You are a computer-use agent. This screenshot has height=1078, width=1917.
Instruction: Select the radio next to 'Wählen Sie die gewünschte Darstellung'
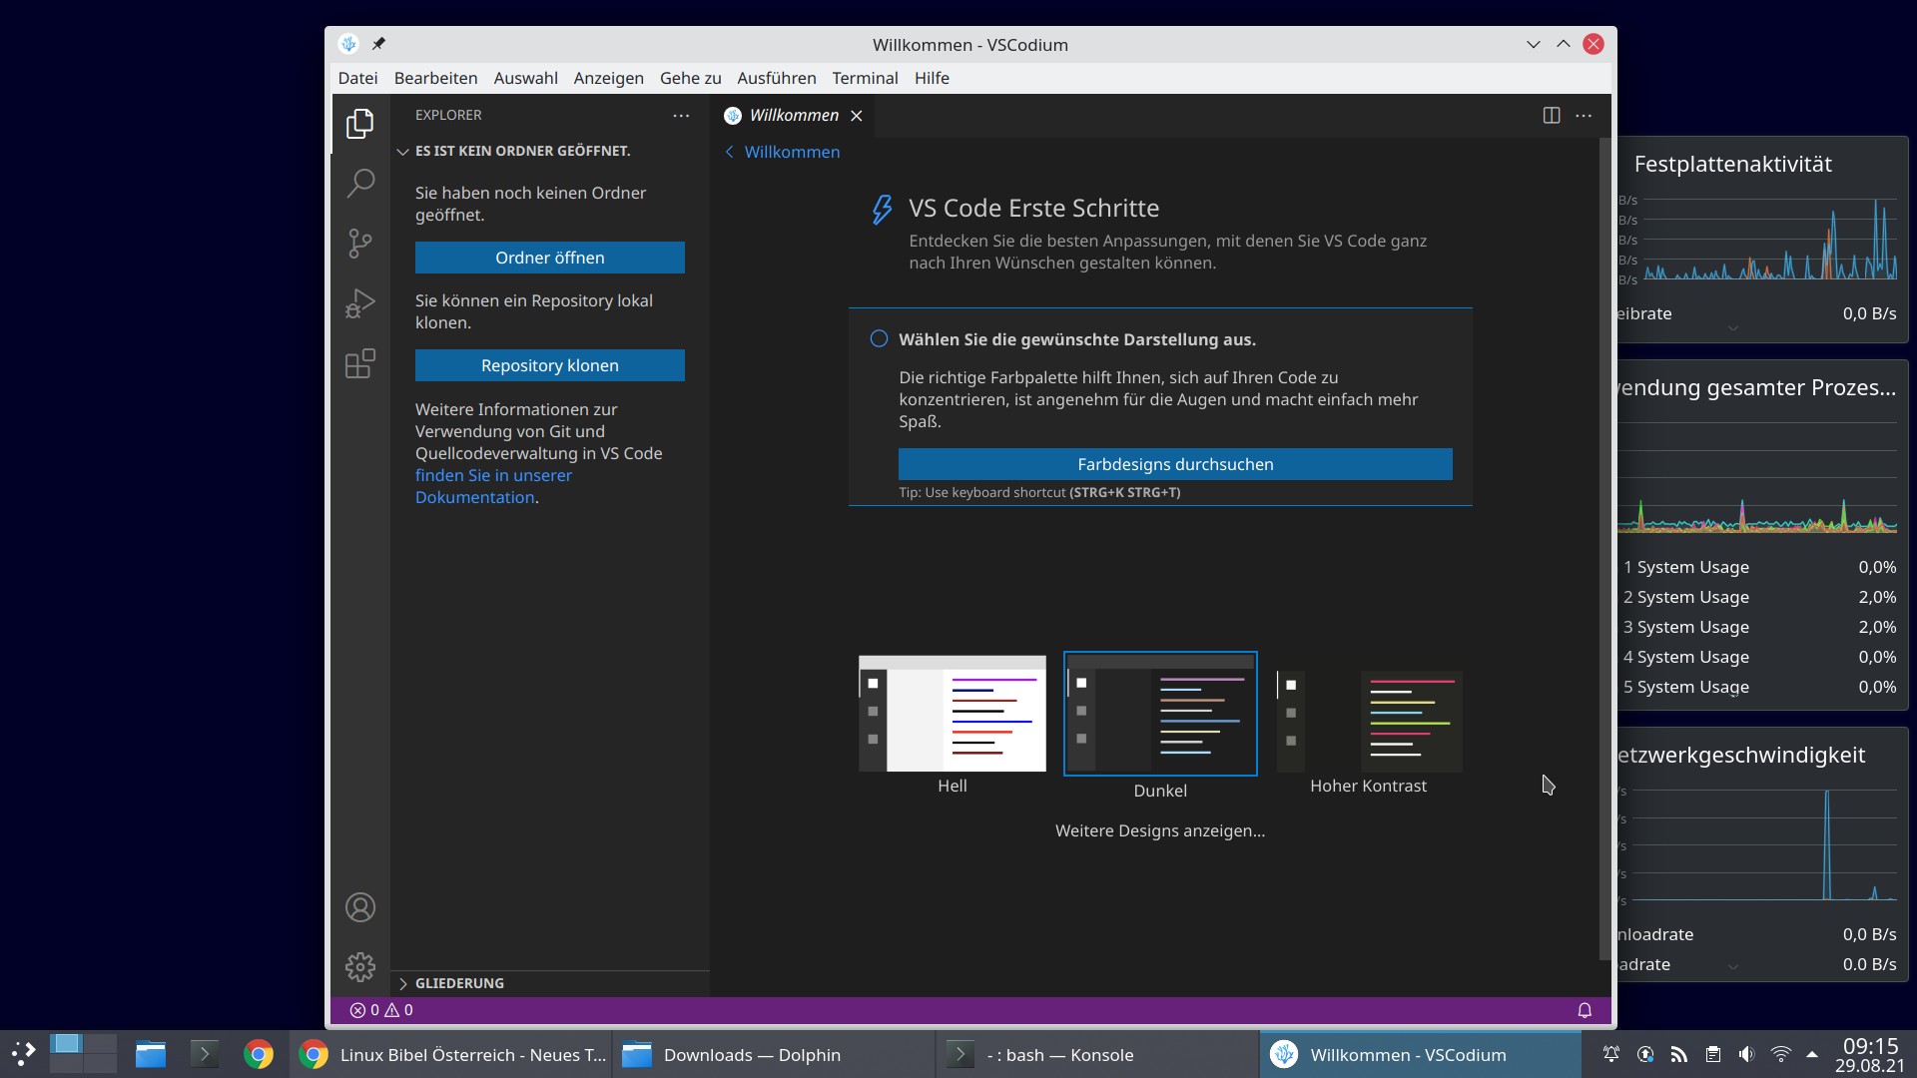(879, 339)
